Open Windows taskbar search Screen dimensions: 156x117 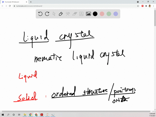8,115
